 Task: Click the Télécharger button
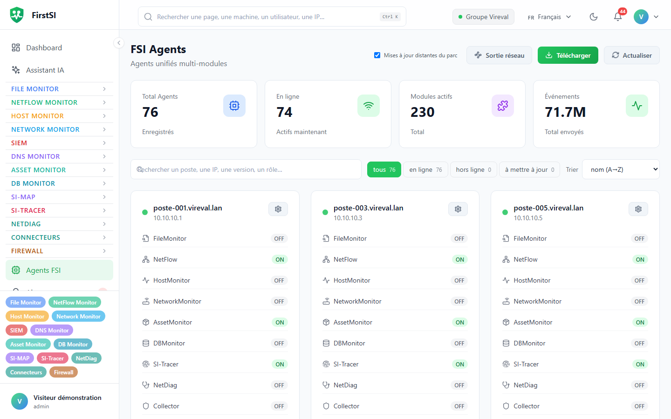pos(568,55)
